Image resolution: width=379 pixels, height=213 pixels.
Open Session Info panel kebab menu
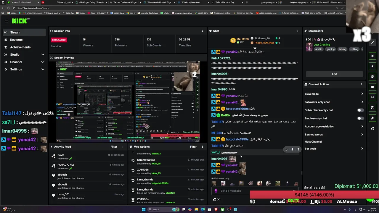[x=203, y=31]
